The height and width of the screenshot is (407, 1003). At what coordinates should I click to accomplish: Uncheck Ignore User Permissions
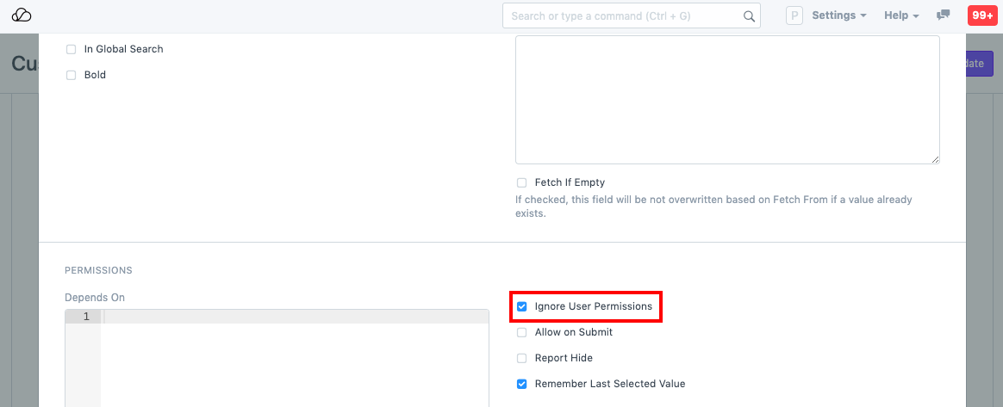coord(522,306)
